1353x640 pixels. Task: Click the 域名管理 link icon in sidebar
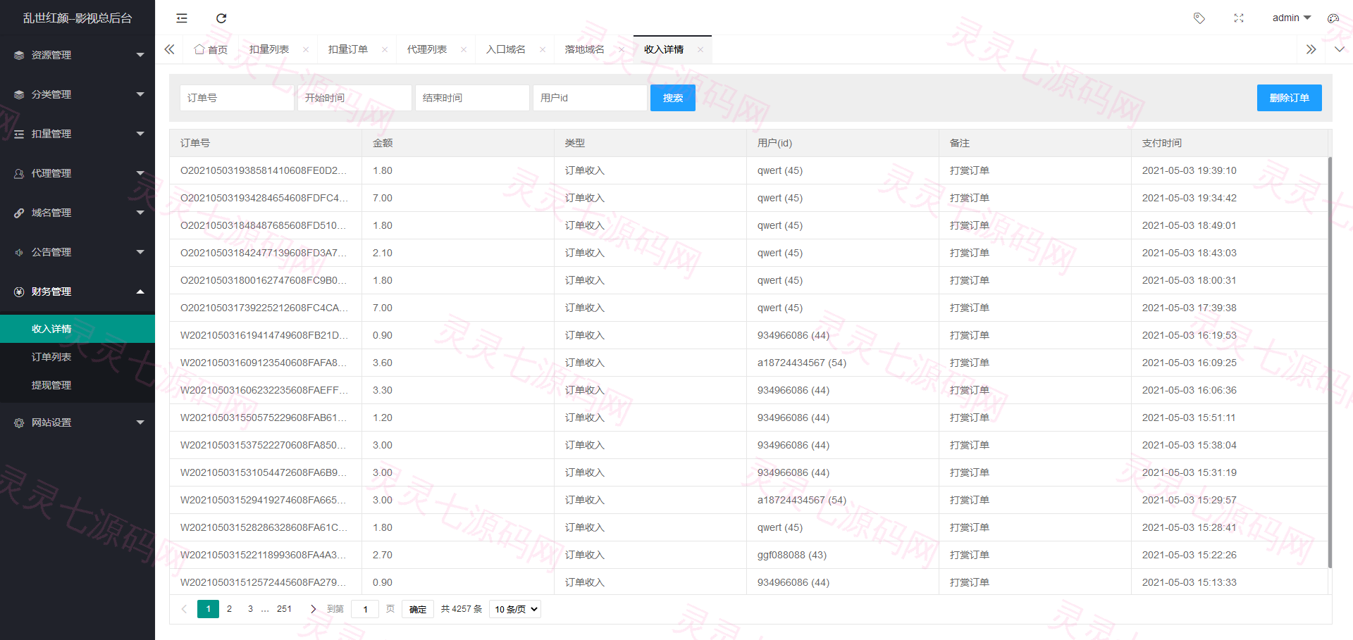[19, 213]
